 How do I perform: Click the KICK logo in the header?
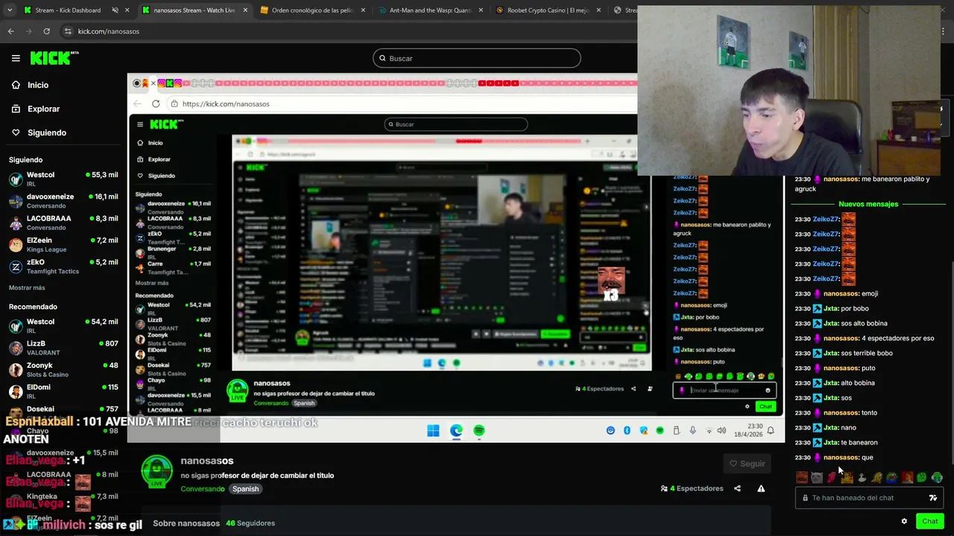click(54, 58)
